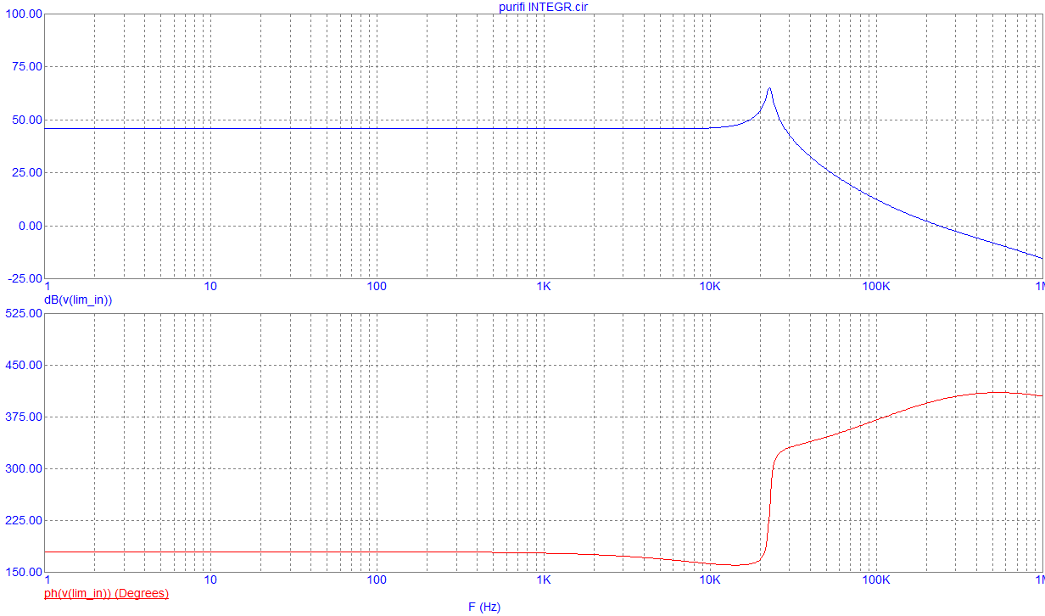
Task: Click the 150.00 phase axis value
Action: (x=22, y=572)
